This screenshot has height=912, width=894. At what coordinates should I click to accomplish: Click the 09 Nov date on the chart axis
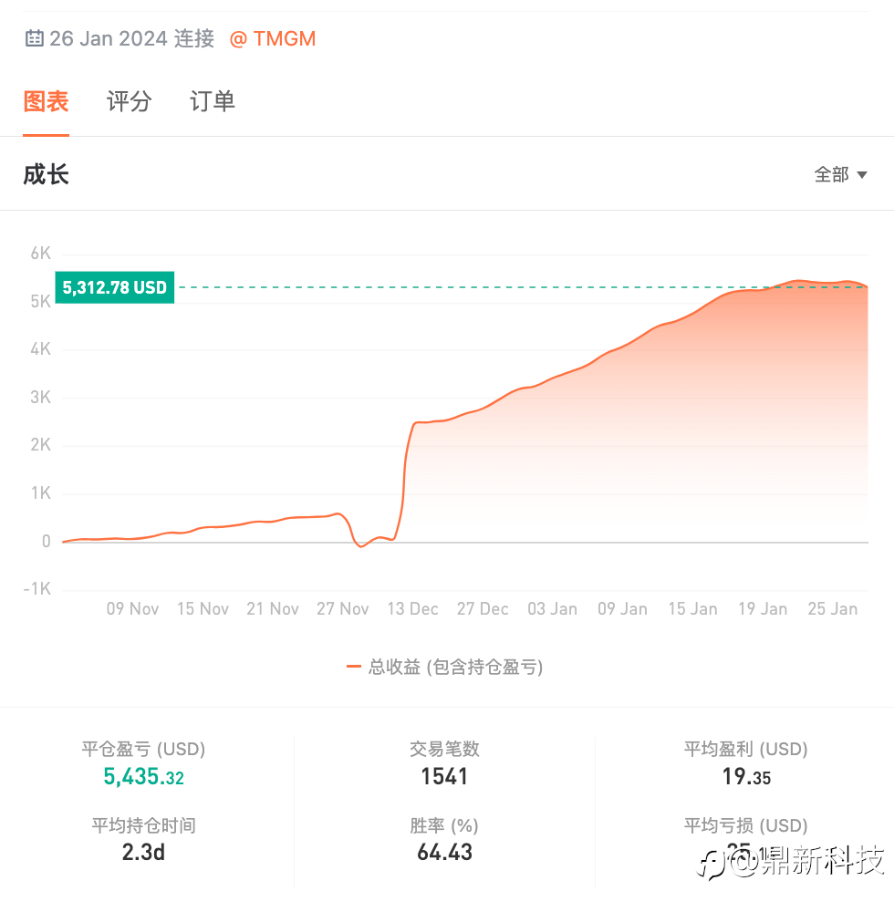[x=132, y=609]
